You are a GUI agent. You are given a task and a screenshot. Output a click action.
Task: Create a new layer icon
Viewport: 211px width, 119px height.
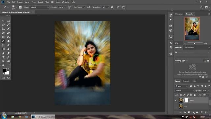coord(201,112)
